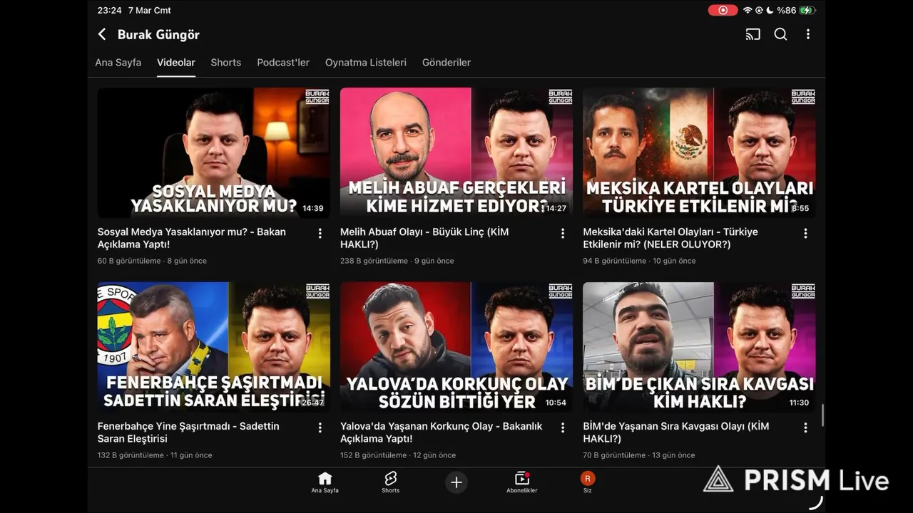
Task: Go to Ana Sayfa in bottom navigation
Action: coord(325,482)
